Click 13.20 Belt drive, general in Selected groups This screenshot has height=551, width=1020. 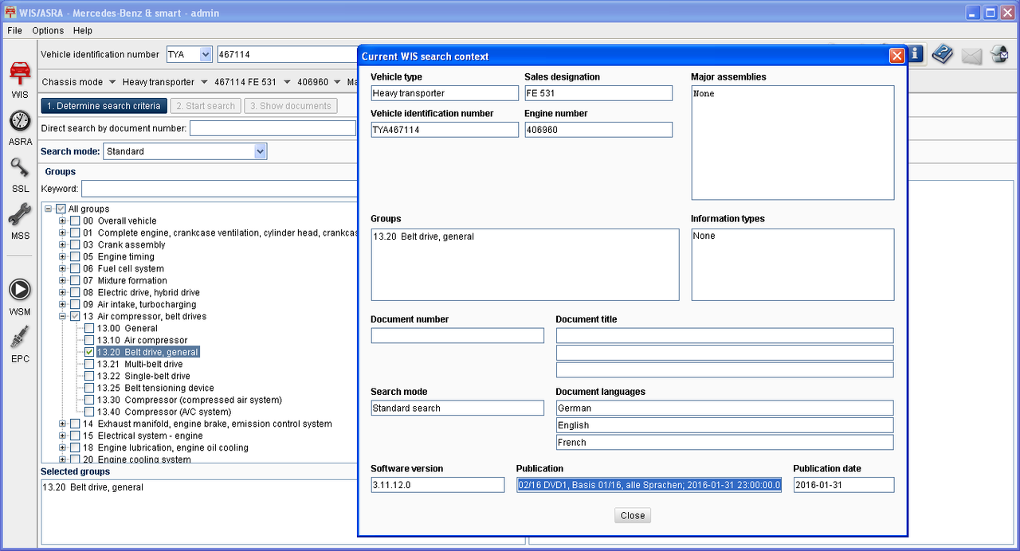tap(92, 487)
